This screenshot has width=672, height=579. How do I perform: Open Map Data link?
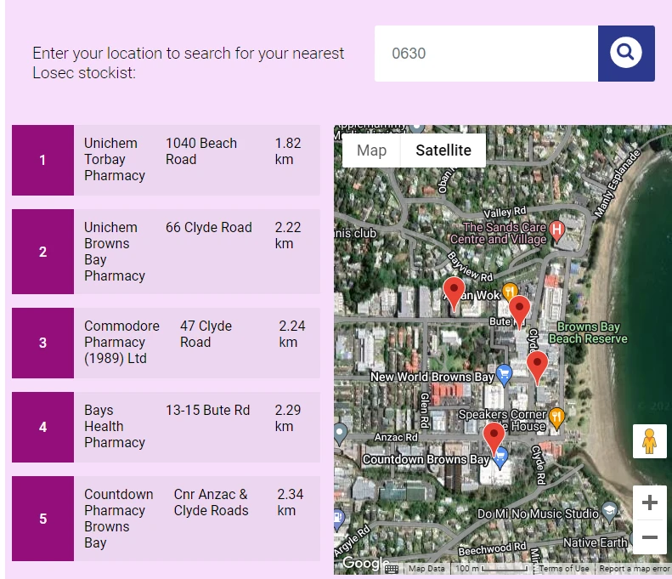(426, 569)
